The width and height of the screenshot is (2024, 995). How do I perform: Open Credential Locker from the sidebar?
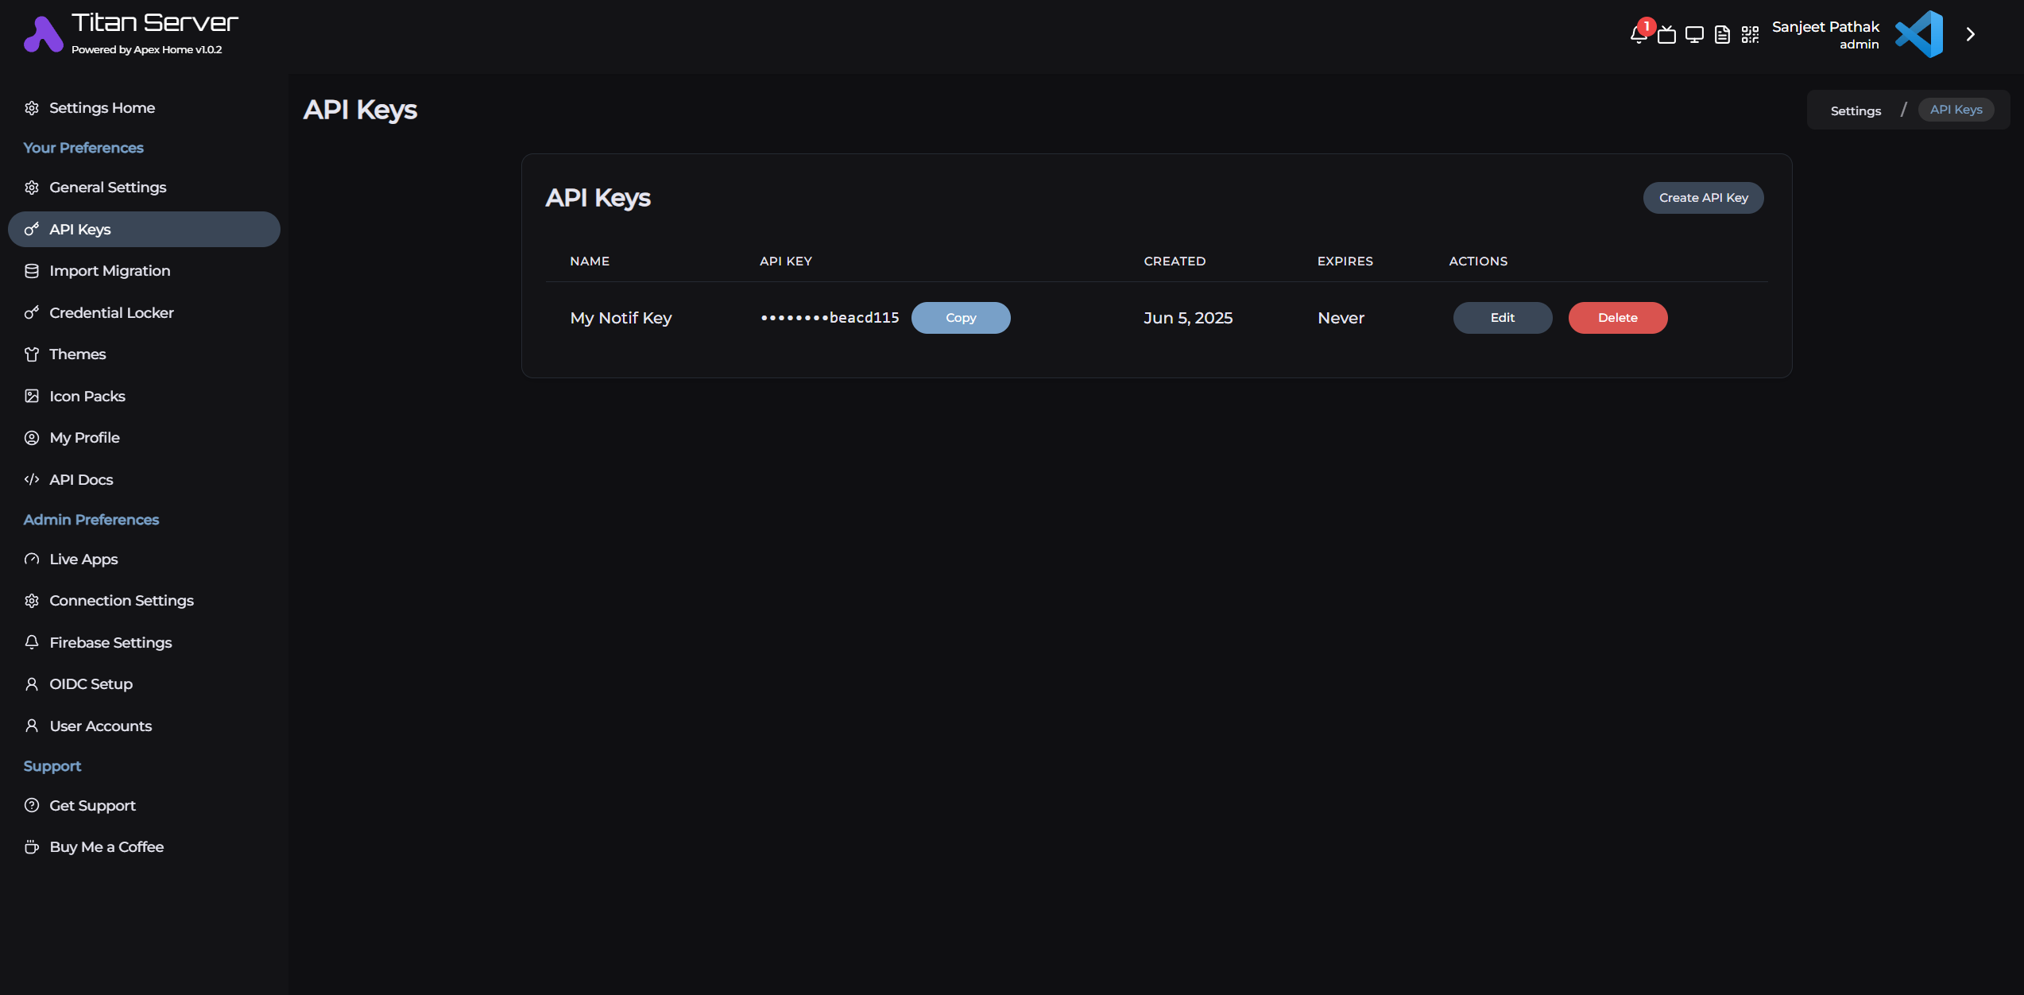(x=111, y=312)
